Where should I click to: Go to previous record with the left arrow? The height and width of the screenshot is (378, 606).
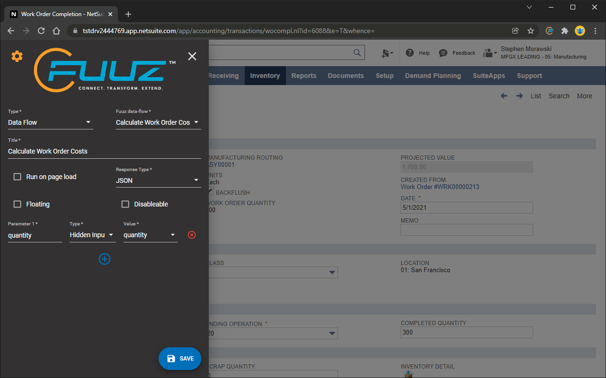point(504,95)
